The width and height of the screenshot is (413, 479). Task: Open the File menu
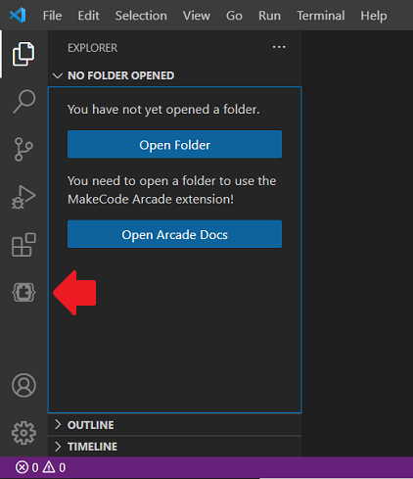tap(52, 16)
